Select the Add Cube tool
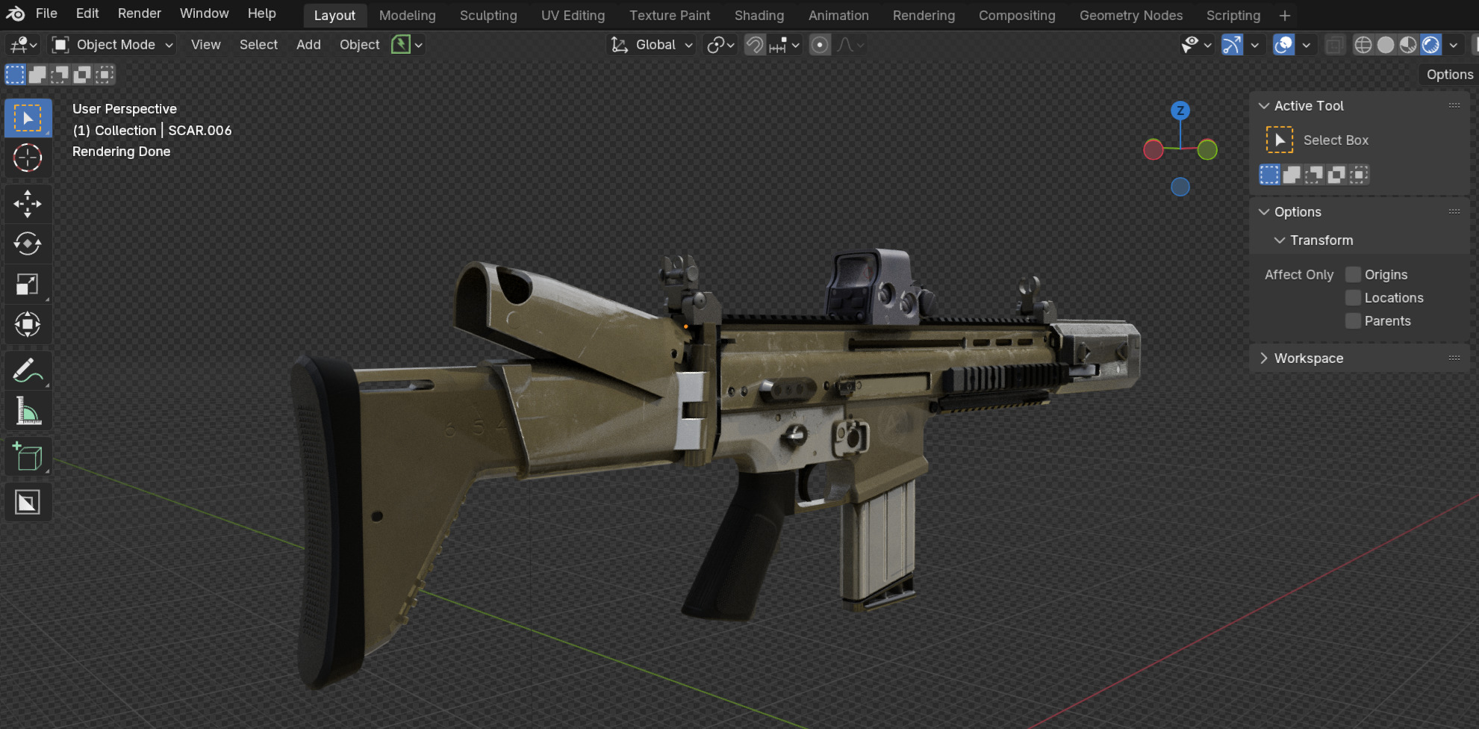The image size is (1479, 729). click(x=28, y=456)
